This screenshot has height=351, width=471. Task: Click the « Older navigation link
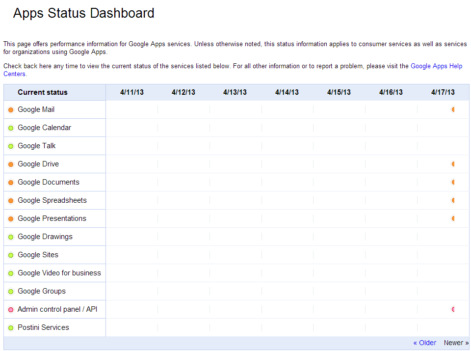click(424, 343)
